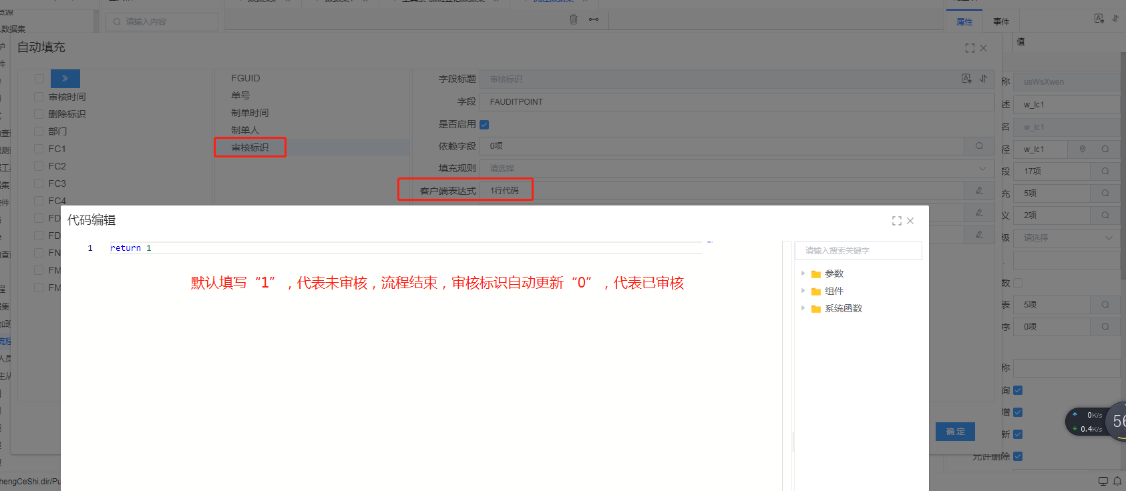The width and height of the screenshot is (1126, 491).
Task: Open the notification bell icon
Action: 1117,481
